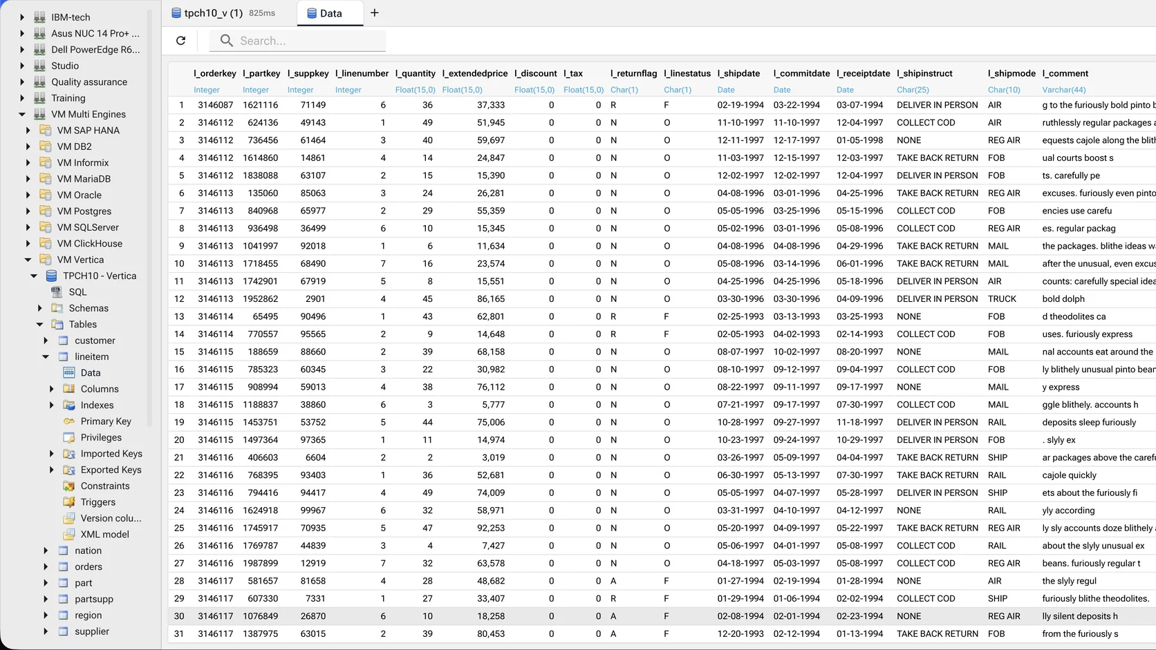The image size is (1156, 650).
Task: Click the 'TRUCK' shipmode cell
Action: [1002, 299]
